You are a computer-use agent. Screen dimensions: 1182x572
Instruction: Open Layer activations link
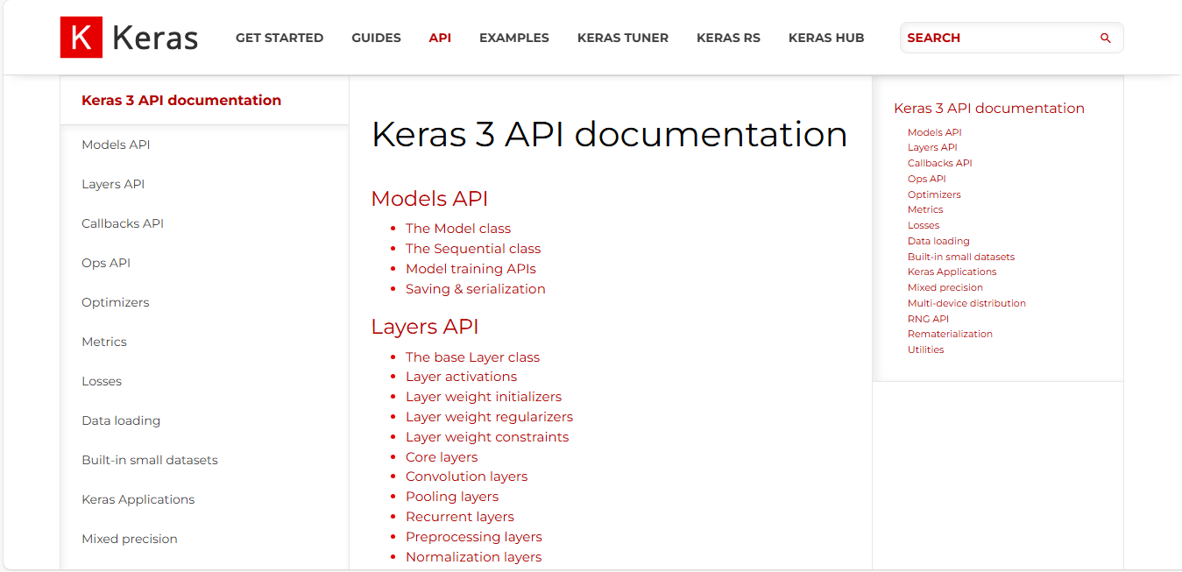[461, 377]
